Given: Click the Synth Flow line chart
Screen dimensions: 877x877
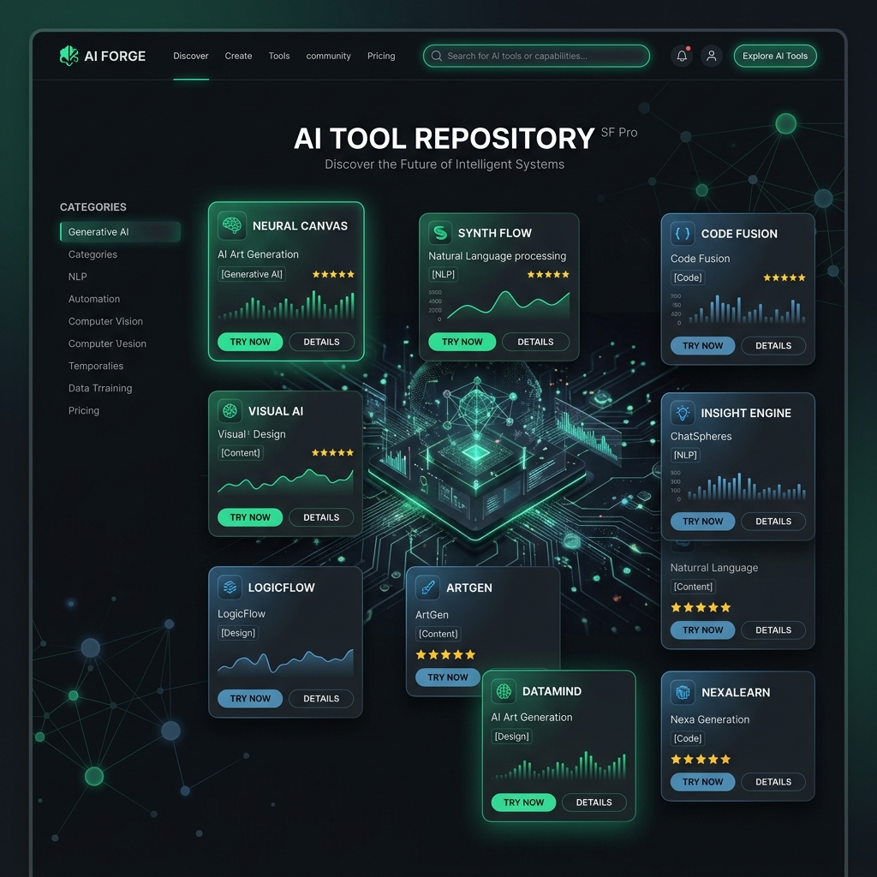Looking at the screenshot, I should pos(499,306).
